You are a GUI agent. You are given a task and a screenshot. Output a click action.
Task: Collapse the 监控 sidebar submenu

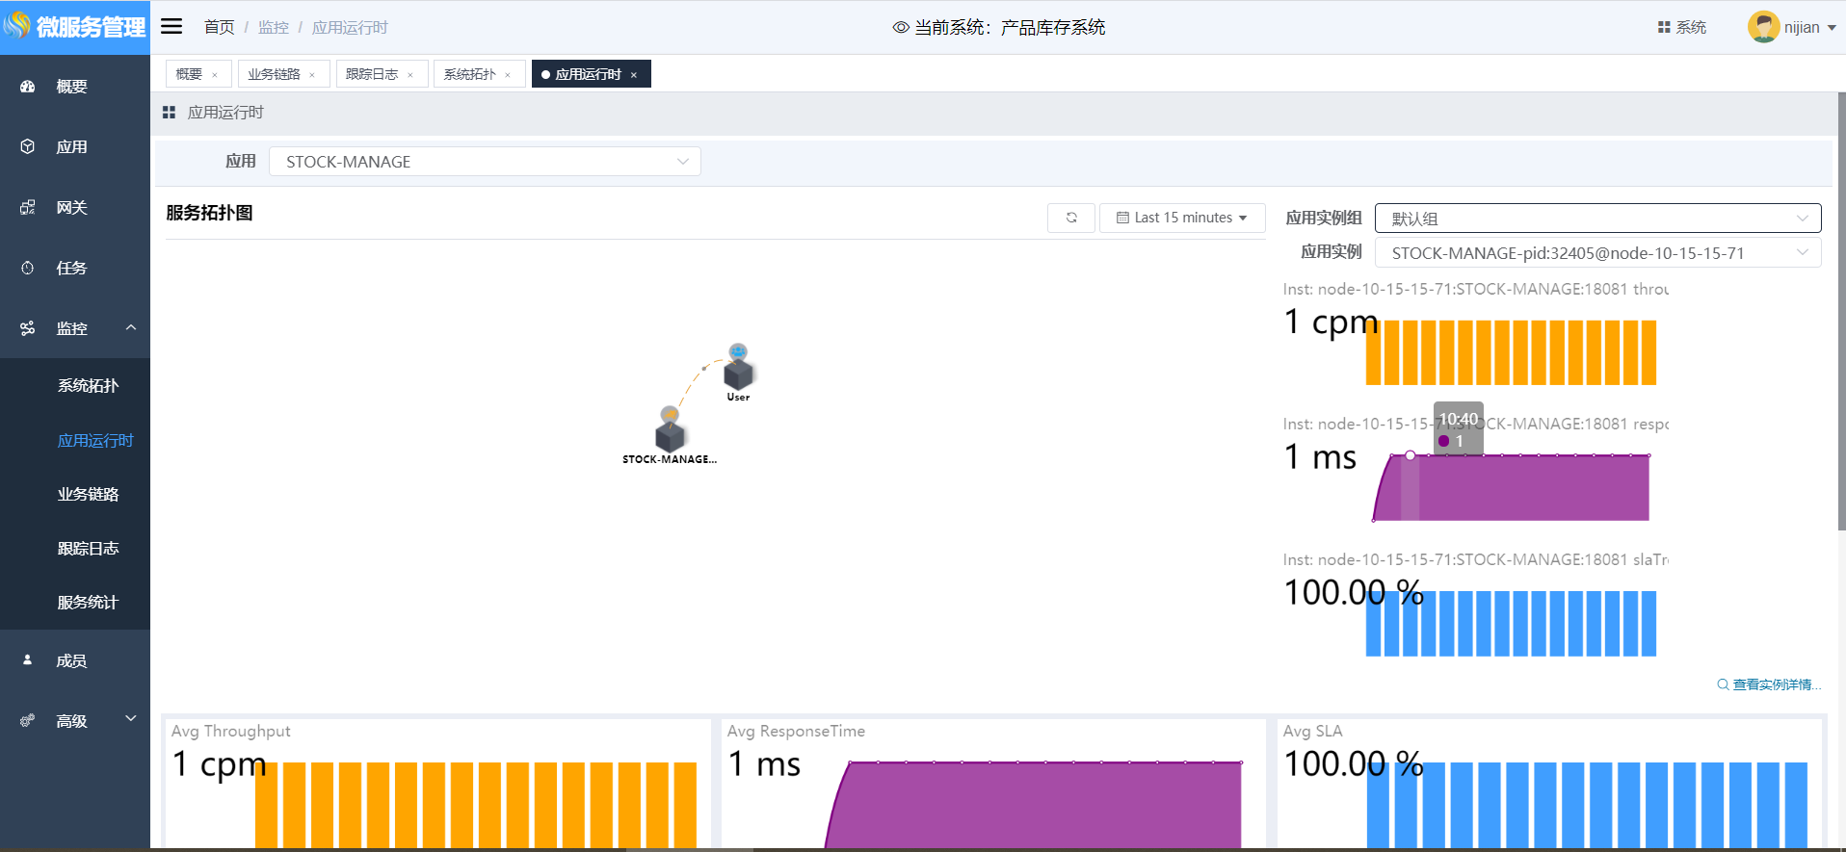(130, 328)
